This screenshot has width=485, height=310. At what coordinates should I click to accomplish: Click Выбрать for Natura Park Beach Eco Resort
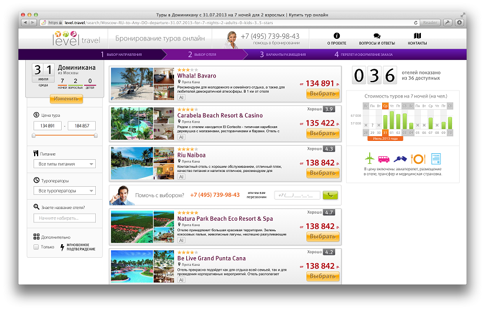click(x=323, y=237)
